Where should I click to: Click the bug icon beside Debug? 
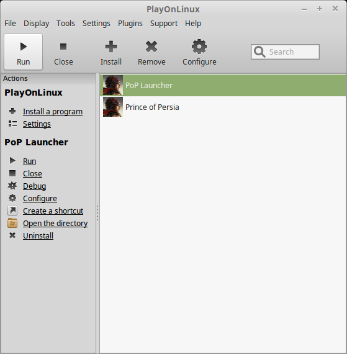12,186
